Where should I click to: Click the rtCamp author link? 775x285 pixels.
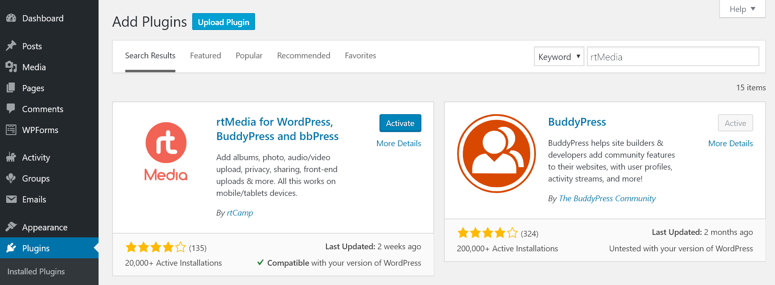pyautogui.click(x=240, y=213)
